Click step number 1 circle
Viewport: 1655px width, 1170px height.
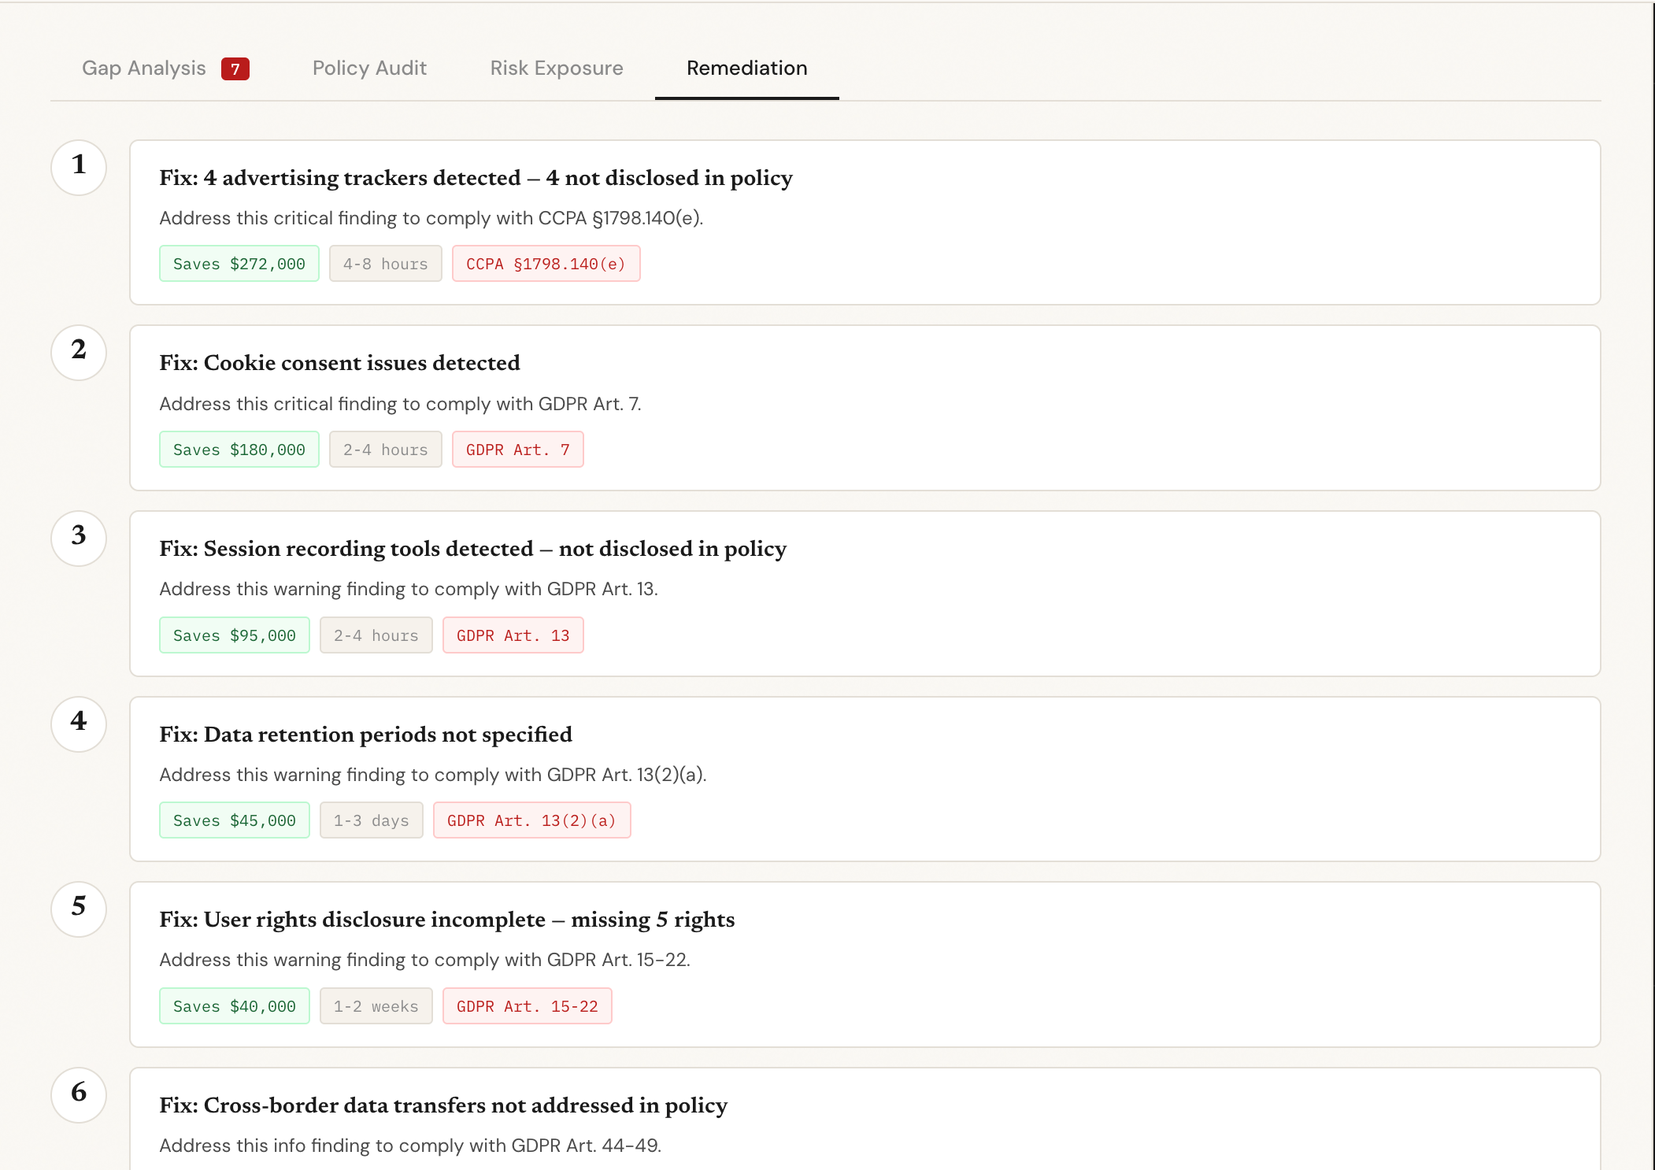[x=79, y=167]
